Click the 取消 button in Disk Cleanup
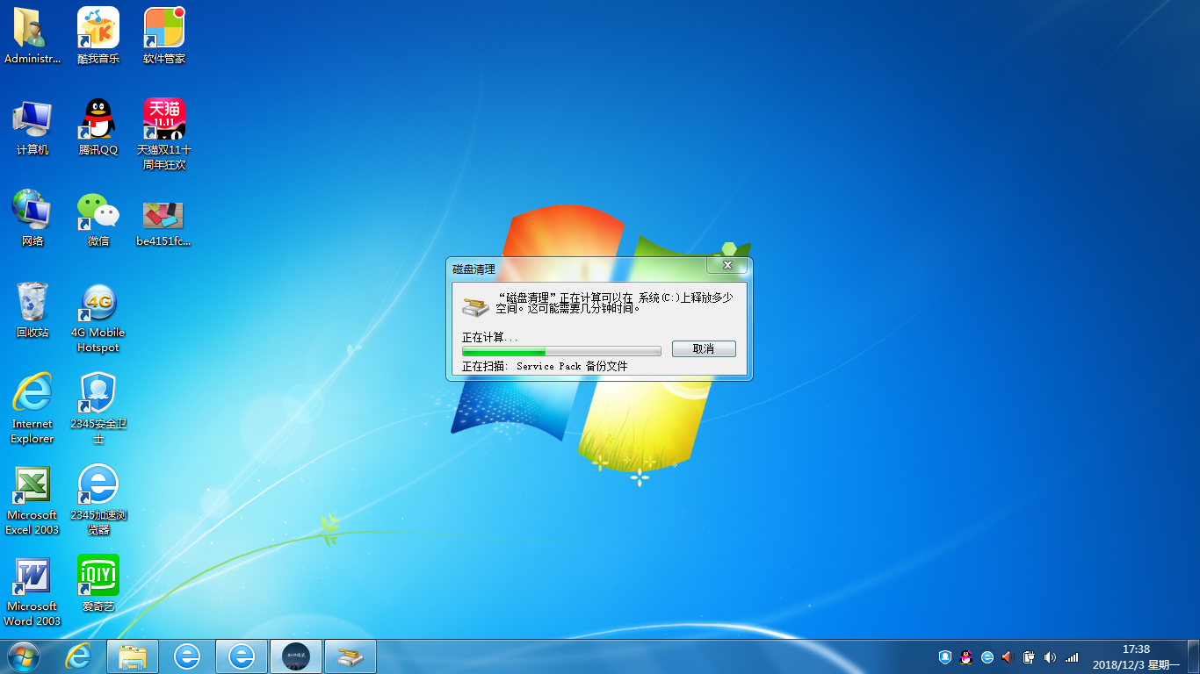The image size is (1200, 674). pyautogui.click(x=703, y=348)
